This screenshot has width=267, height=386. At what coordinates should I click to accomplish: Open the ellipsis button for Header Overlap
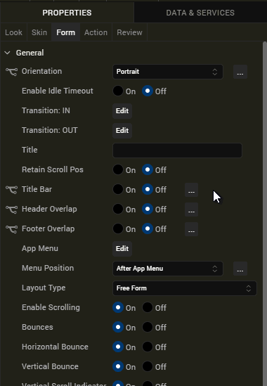click(191, 210)
